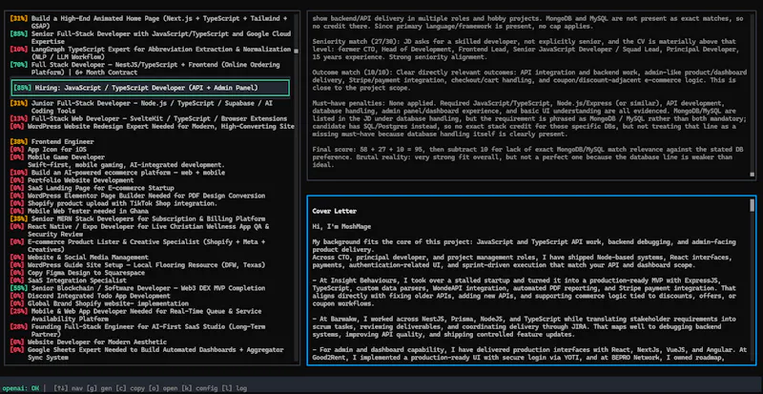Select WordPress Guide Site Setup row
The image size is (763, 394).
(137, 265)
